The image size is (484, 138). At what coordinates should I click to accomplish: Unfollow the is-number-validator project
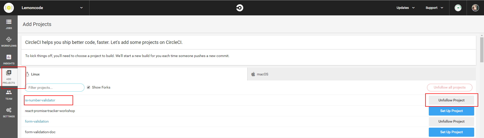coord(451,100)
